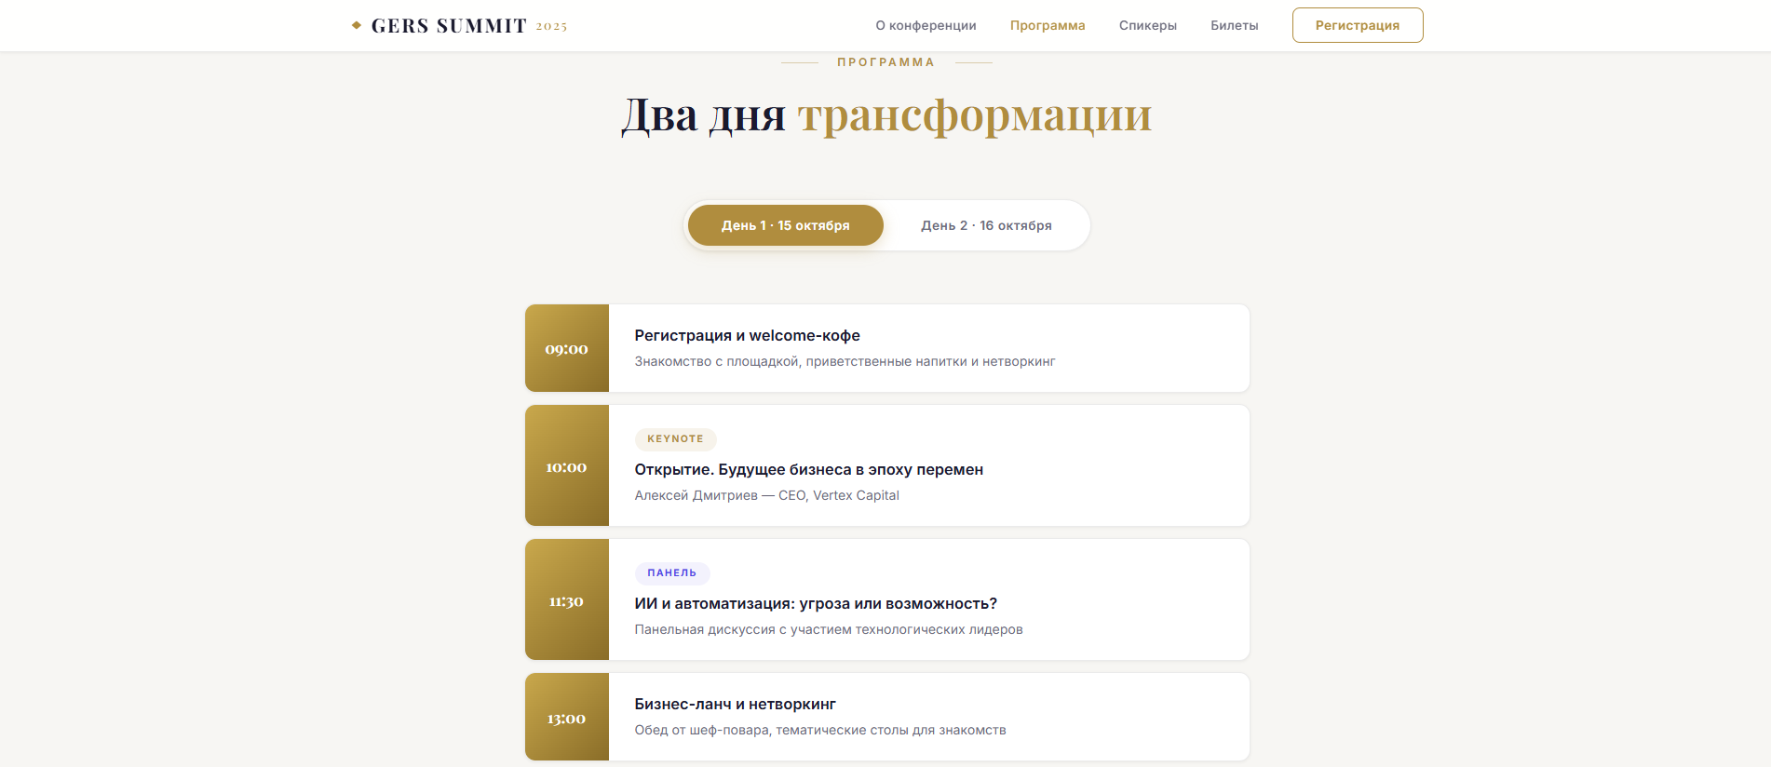Click the ПАНЕЛЬ badge label
Screen dimensions: 1771x767
(671, 572)
